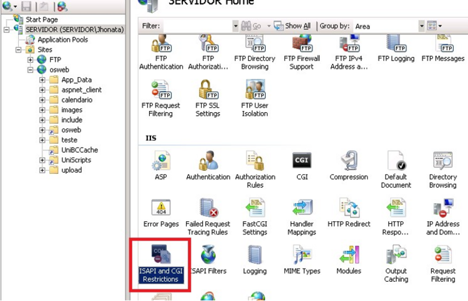Open IP Address and Domain Restrictions

tap(443, 217)
